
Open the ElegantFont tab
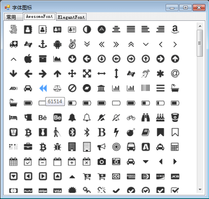pos(71,17)
